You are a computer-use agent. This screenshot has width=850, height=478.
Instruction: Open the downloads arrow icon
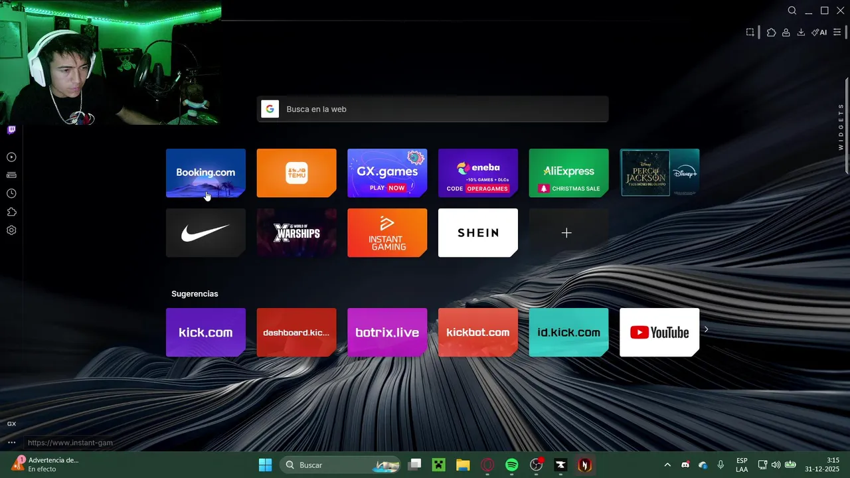pos(801,32)
